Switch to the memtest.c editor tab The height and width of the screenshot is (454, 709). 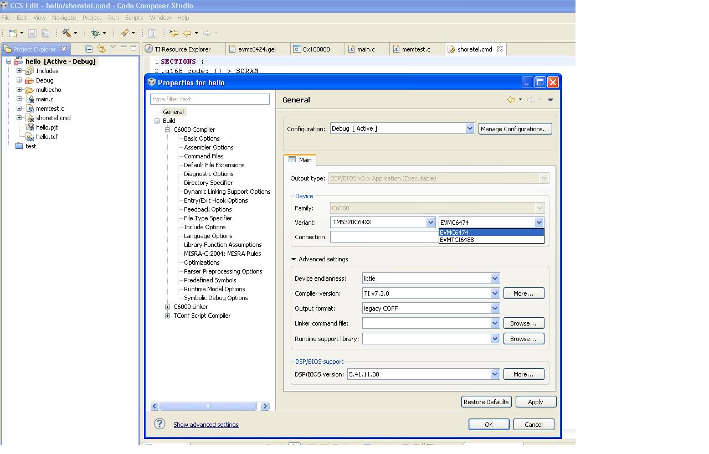tap(415, 49)
